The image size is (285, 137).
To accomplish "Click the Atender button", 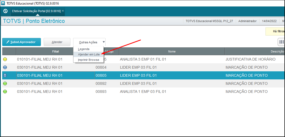I will click(57, 42).
